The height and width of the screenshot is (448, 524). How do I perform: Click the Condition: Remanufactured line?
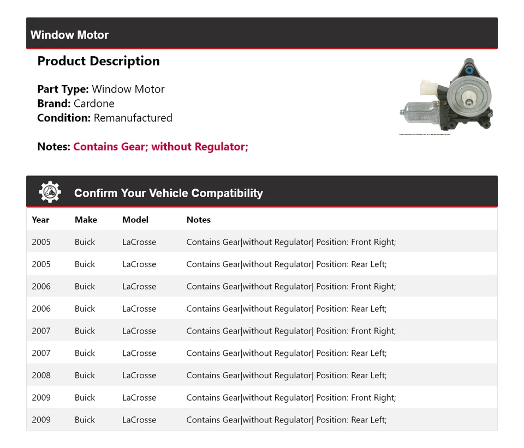point(105,118)
